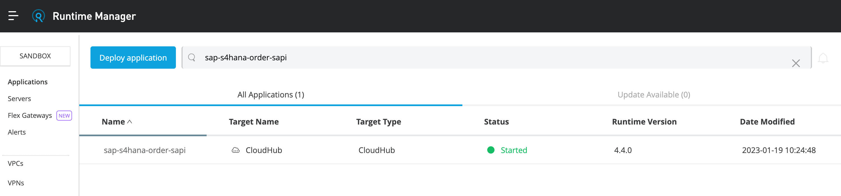Open the sap-s4hana-order-sapi application row
The height and width of the screenshot is (196, 841).
pos(145,150)
